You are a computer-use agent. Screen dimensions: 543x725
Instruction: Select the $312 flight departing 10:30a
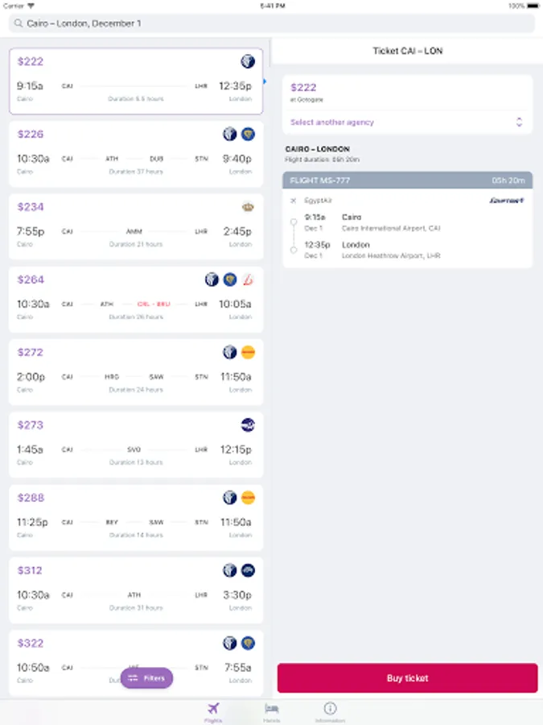136,590
